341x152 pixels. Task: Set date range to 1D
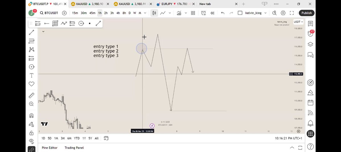(x=43, y=138)
